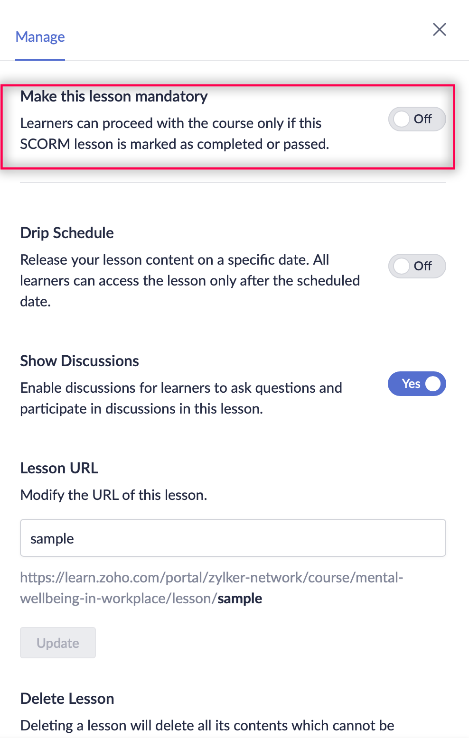Switch to the Manage tab
The height and width of the screenshot is (738, 469).
[40, 37]
